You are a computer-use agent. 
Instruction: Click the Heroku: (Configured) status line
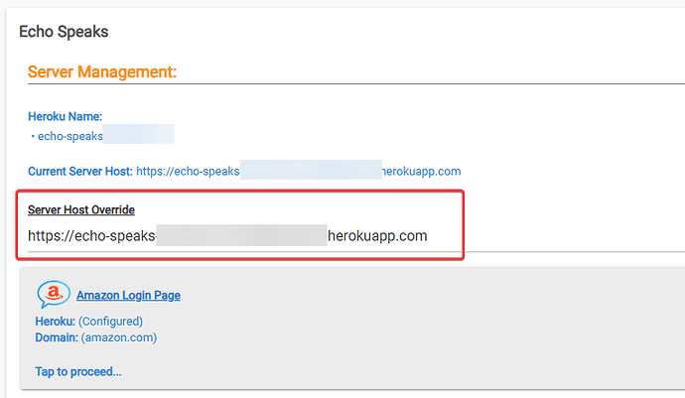[x=88, y=322]
